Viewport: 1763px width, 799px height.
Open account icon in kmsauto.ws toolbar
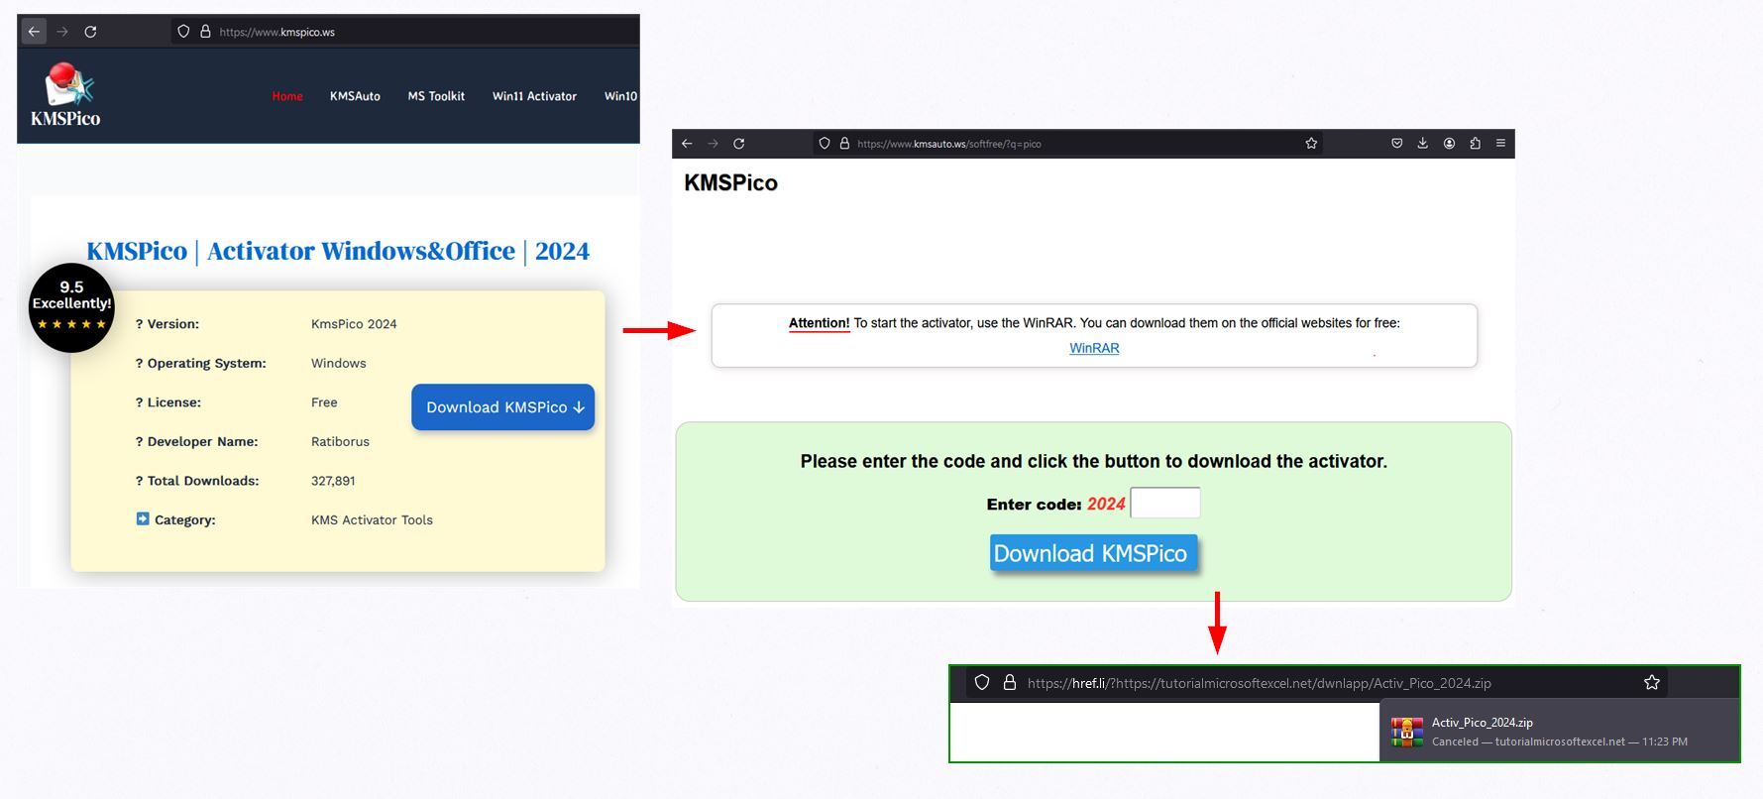point(1449,144)
